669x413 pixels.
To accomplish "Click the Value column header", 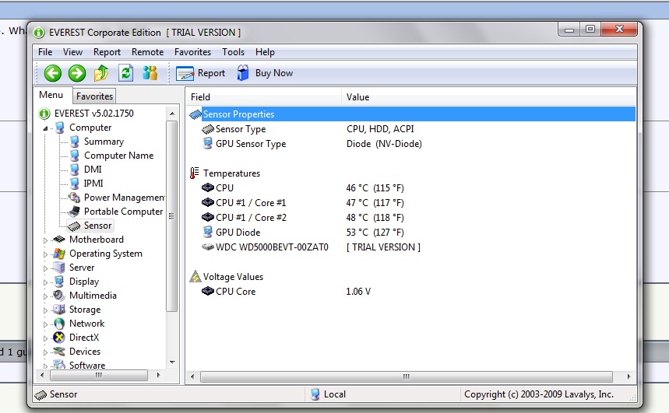I will tap(489, 97).
